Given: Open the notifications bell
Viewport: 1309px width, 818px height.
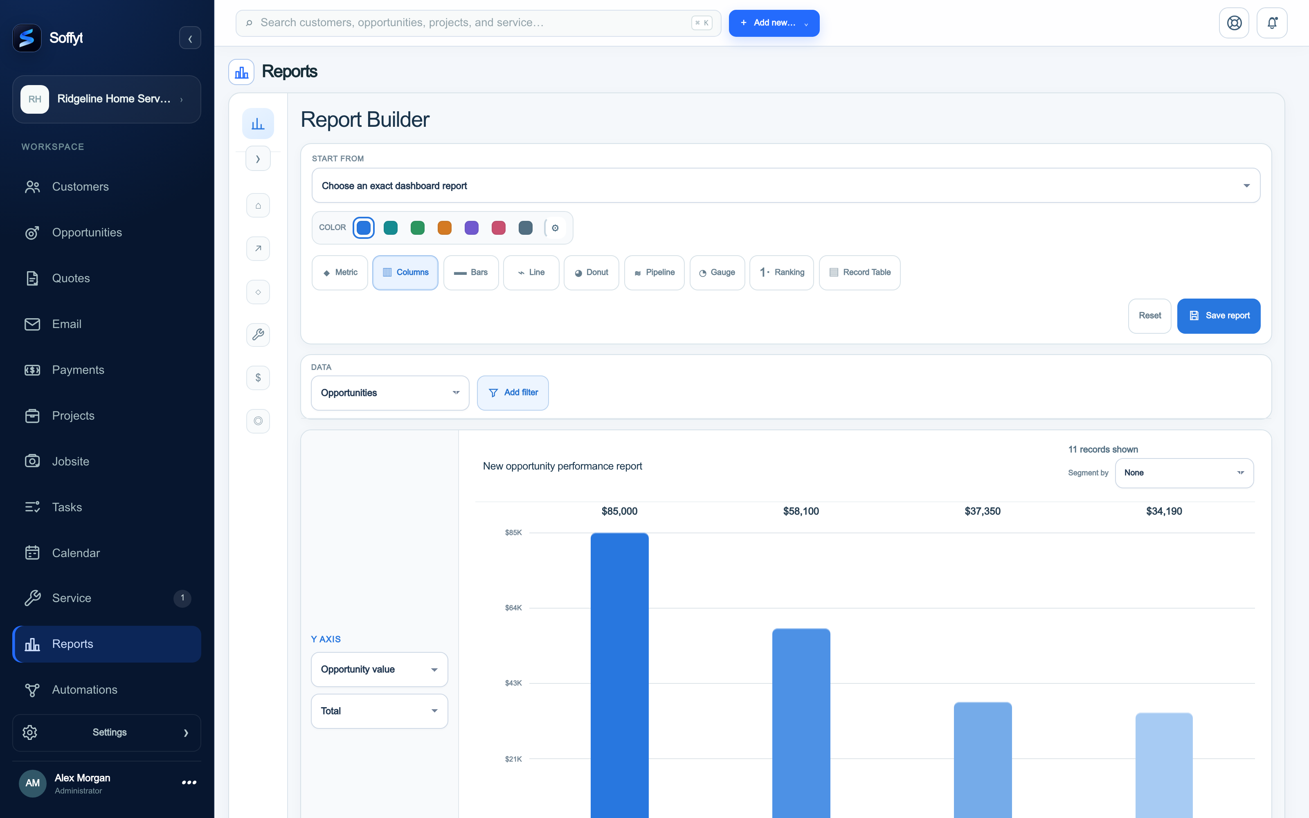Looking at the screenshot, I should (1272, 23).
